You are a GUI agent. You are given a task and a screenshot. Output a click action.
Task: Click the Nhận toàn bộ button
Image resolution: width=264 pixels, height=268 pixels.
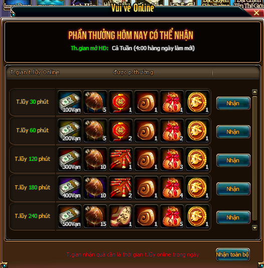click(233, 254)
